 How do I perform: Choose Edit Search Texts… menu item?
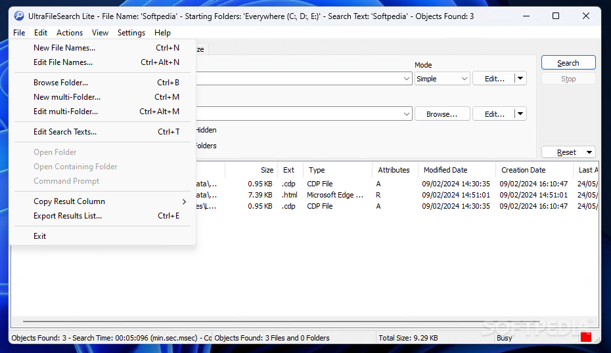[102, 132]
